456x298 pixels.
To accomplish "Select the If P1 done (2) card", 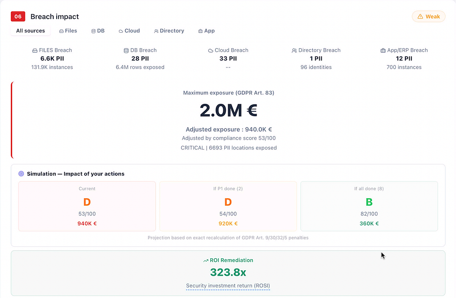I will [x=228, y=206].
